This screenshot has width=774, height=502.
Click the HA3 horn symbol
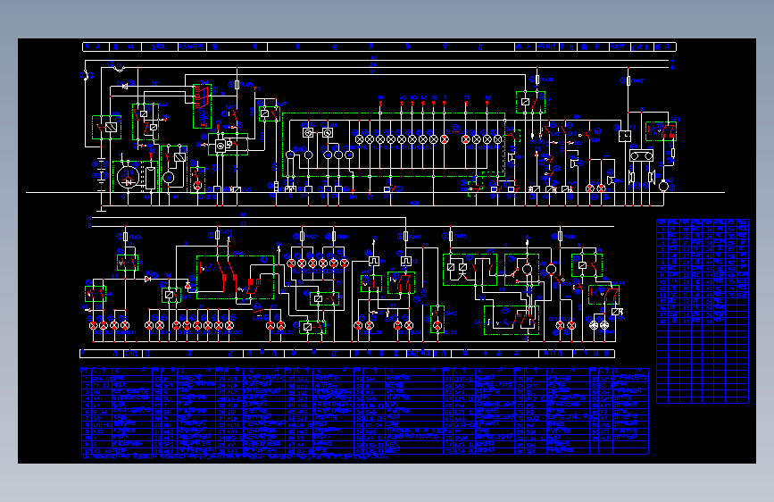(x=612, y=180)
